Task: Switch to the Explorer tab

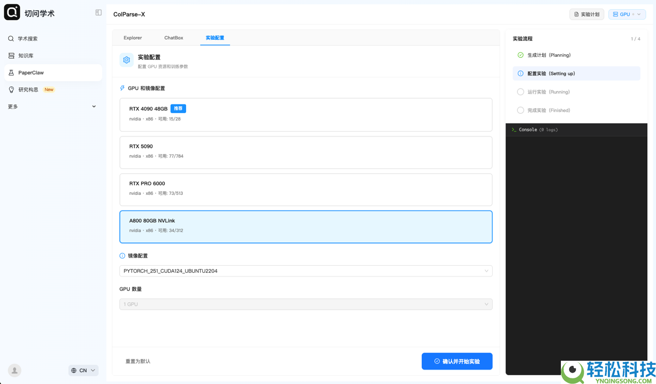Action: (x=133, y=38)
